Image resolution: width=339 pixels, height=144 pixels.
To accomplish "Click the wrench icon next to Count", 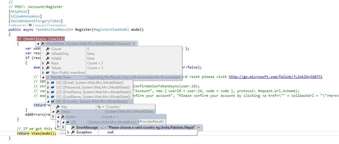I will pyautogui.click(x=48, y=49).
